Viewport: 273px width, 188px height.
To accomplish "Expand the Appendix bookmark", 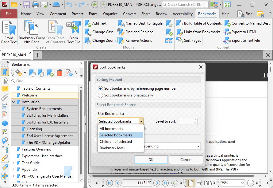I will [13, 170].
